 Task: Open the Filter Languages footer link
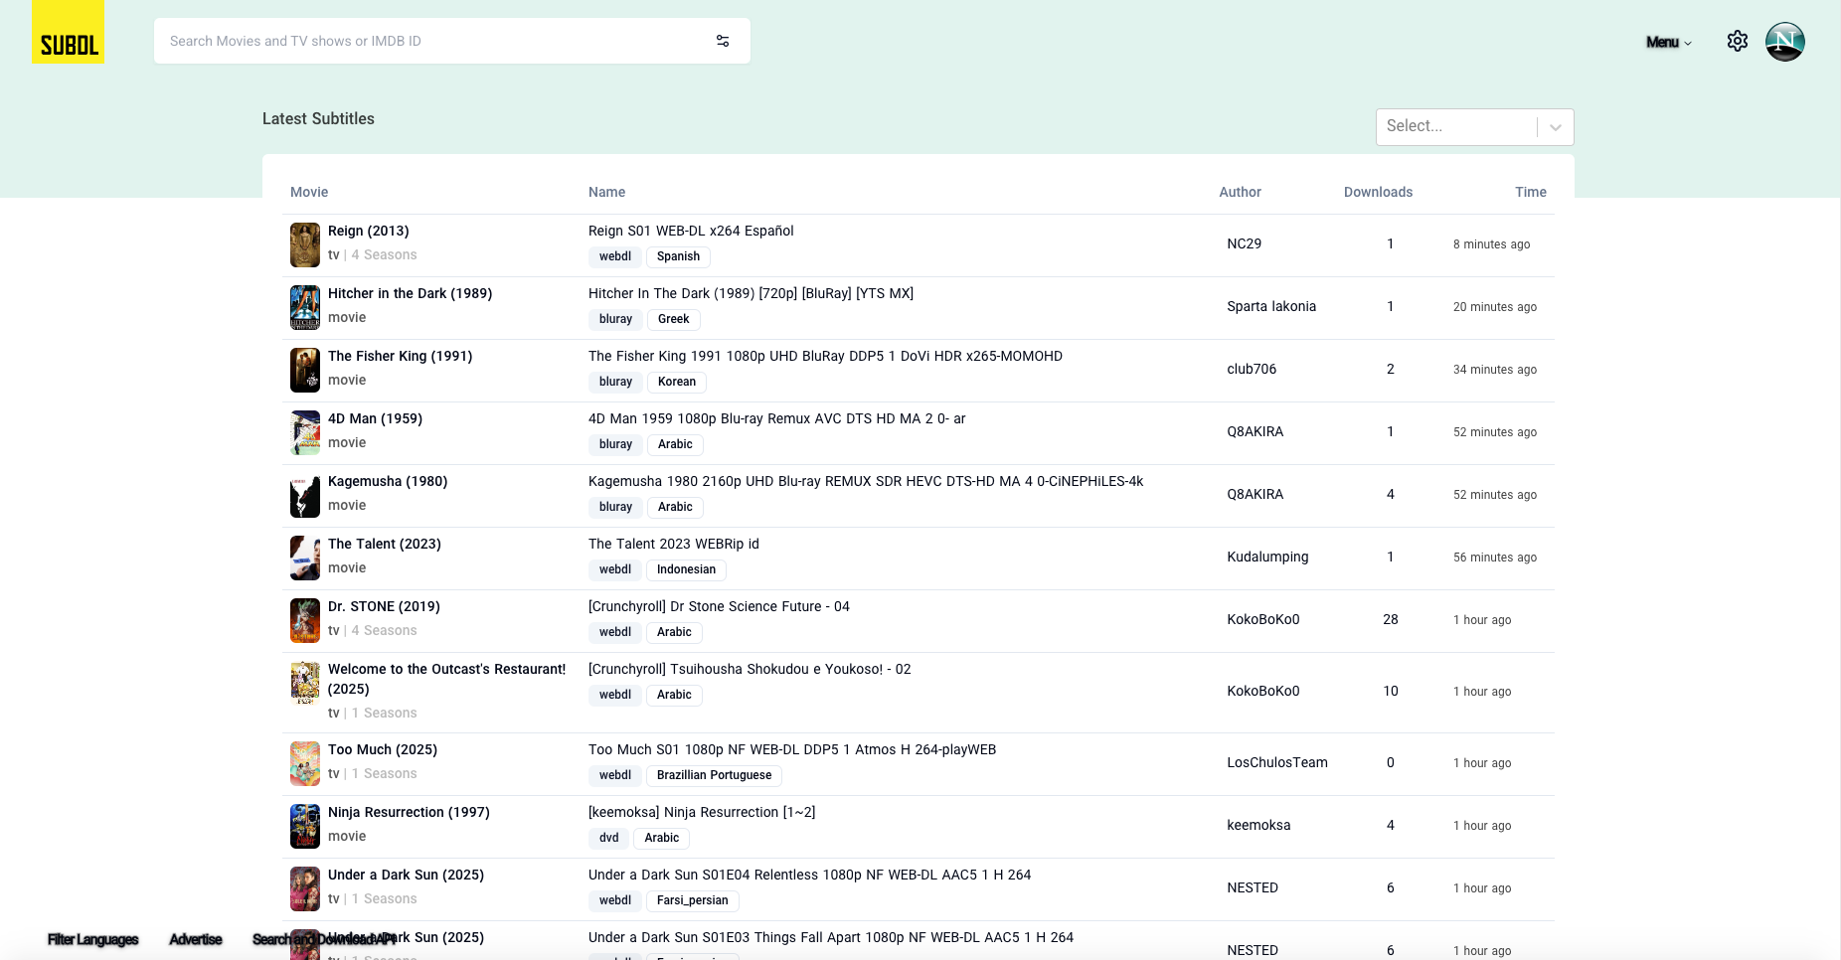(92, 939)
